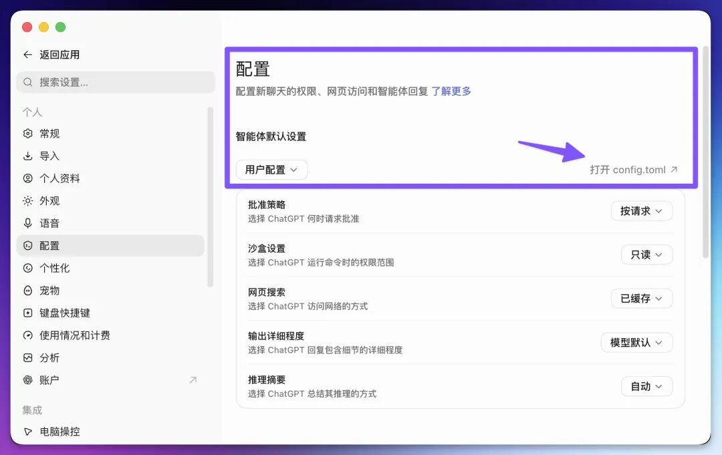Viewport: 722px width, 455px height.
Task: Click the 集成 section label in sidebar
Action: (x=32, y=410)
